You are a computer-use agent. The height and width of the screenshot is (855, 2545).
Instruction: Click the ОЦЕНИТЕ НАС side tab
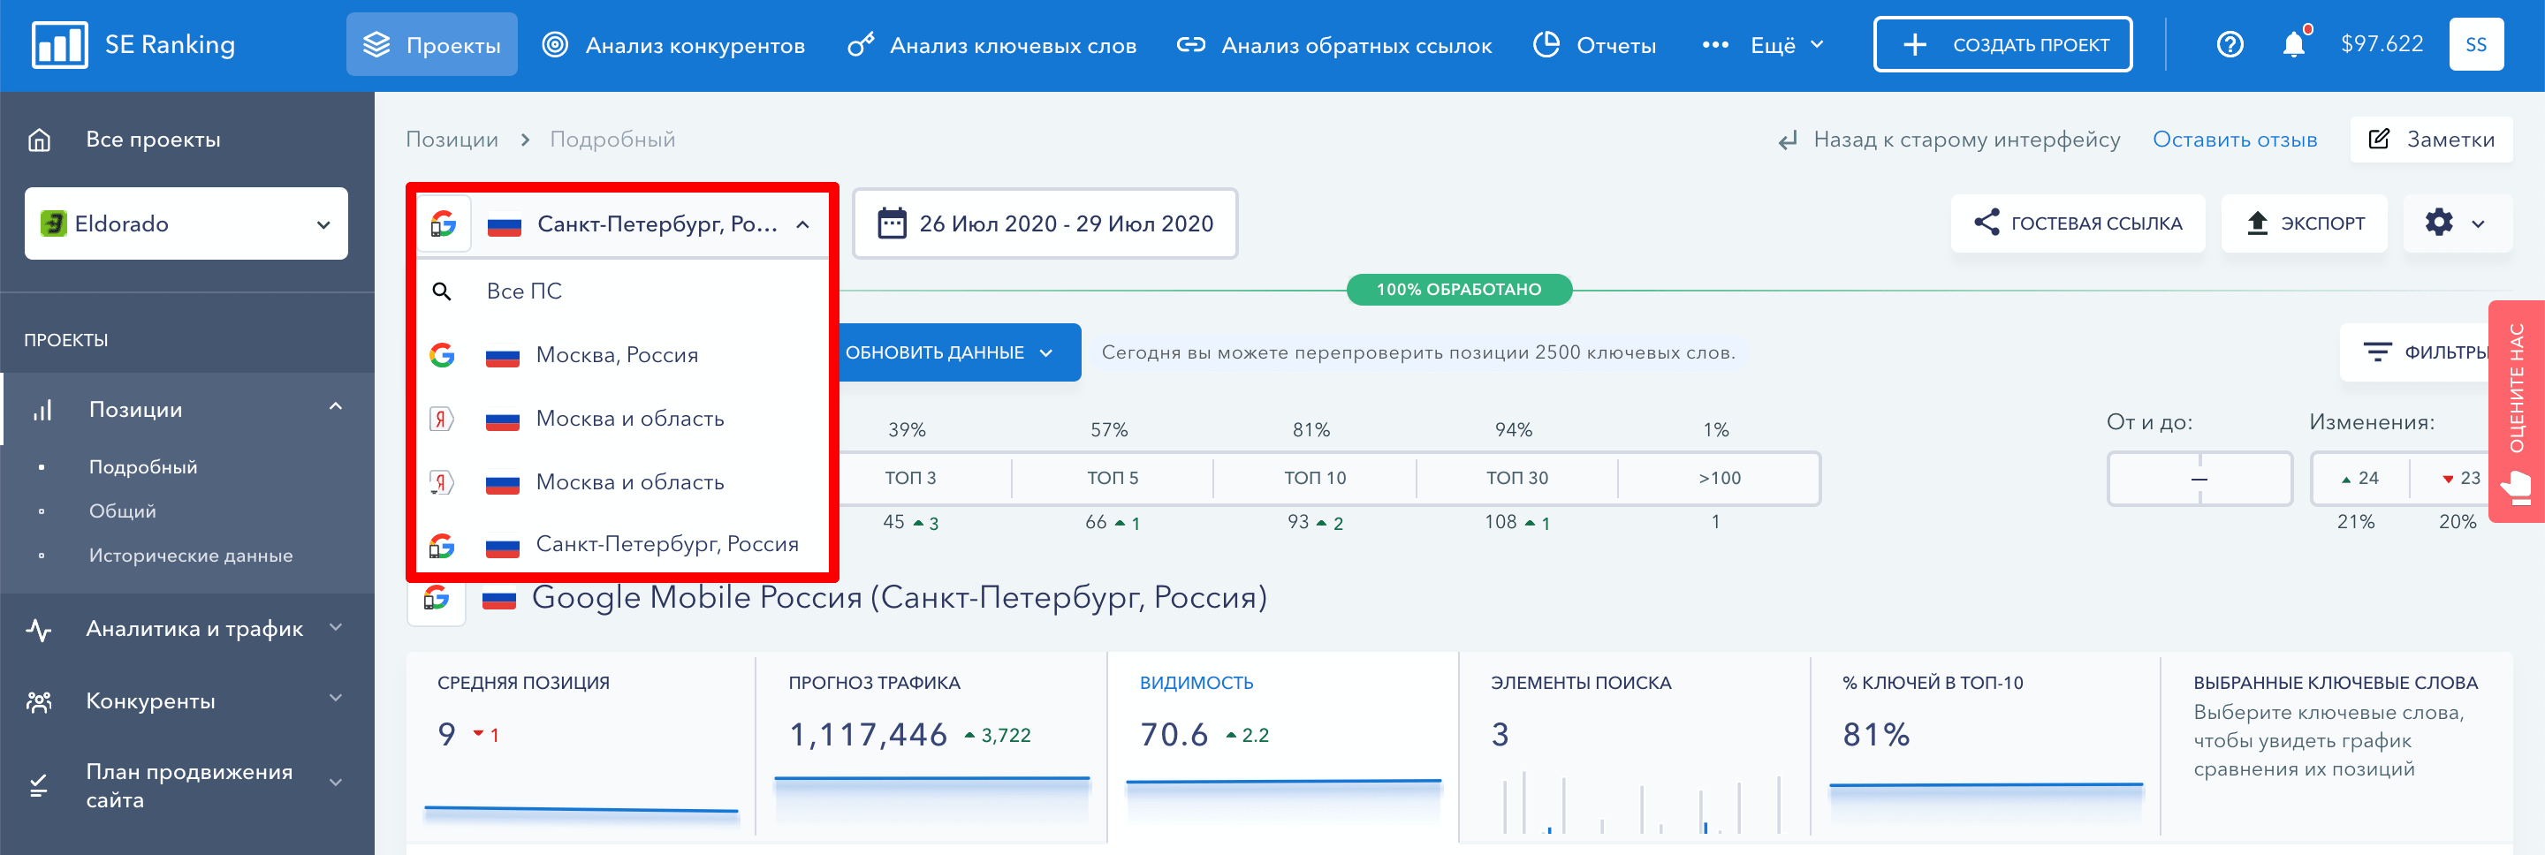tap(2517, 411)
